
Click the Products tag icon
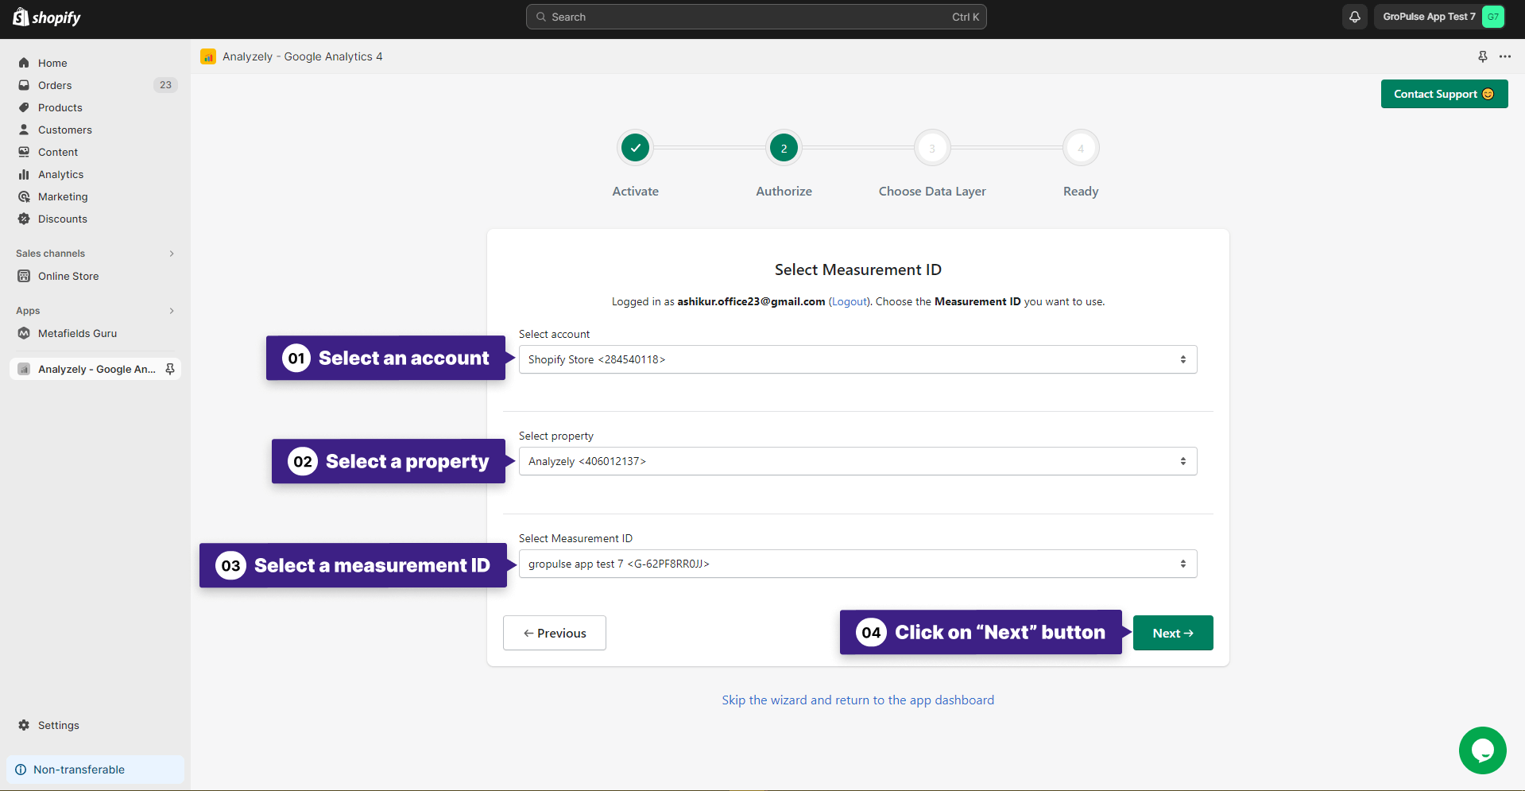click(24, 107)
